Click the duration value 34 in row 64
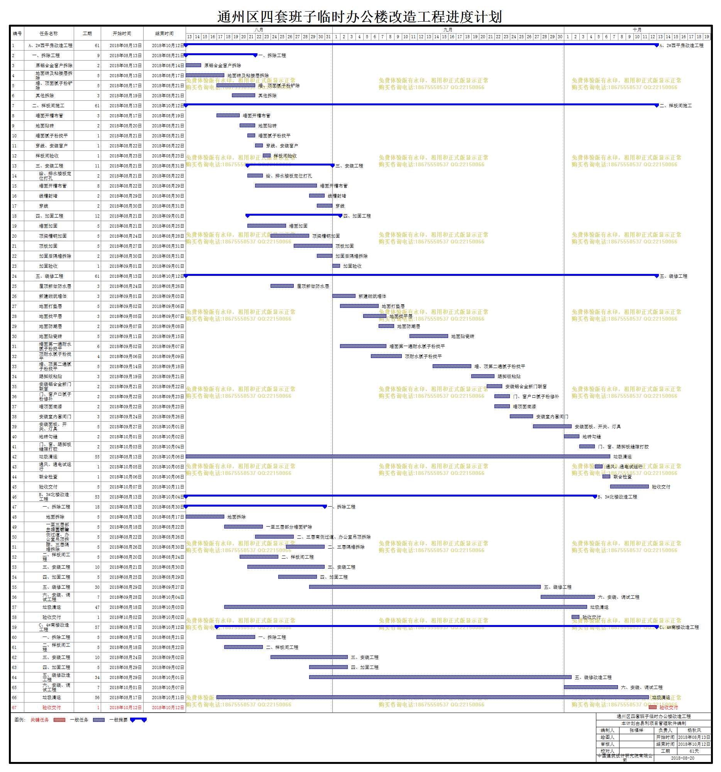Image resolution: width=721 pixels, height=772 pixels. click(97, 677)
